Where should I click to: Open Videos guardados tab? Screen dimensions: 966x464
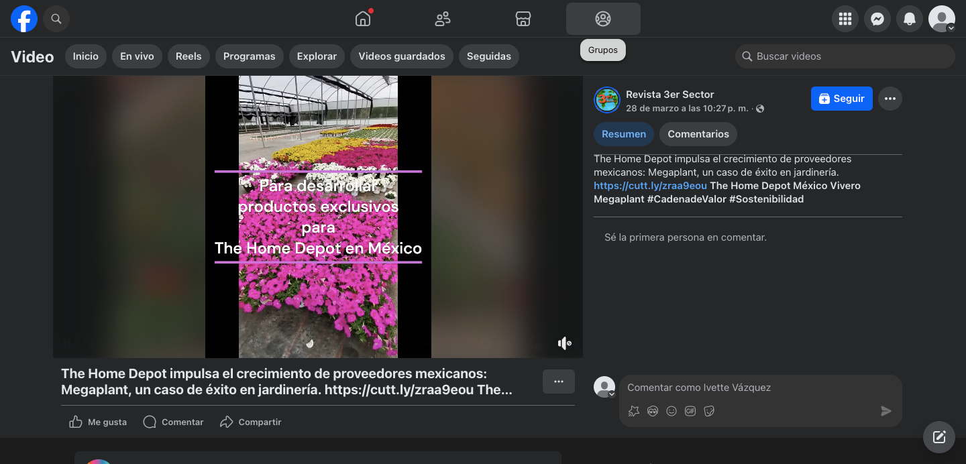pos(402,56)
